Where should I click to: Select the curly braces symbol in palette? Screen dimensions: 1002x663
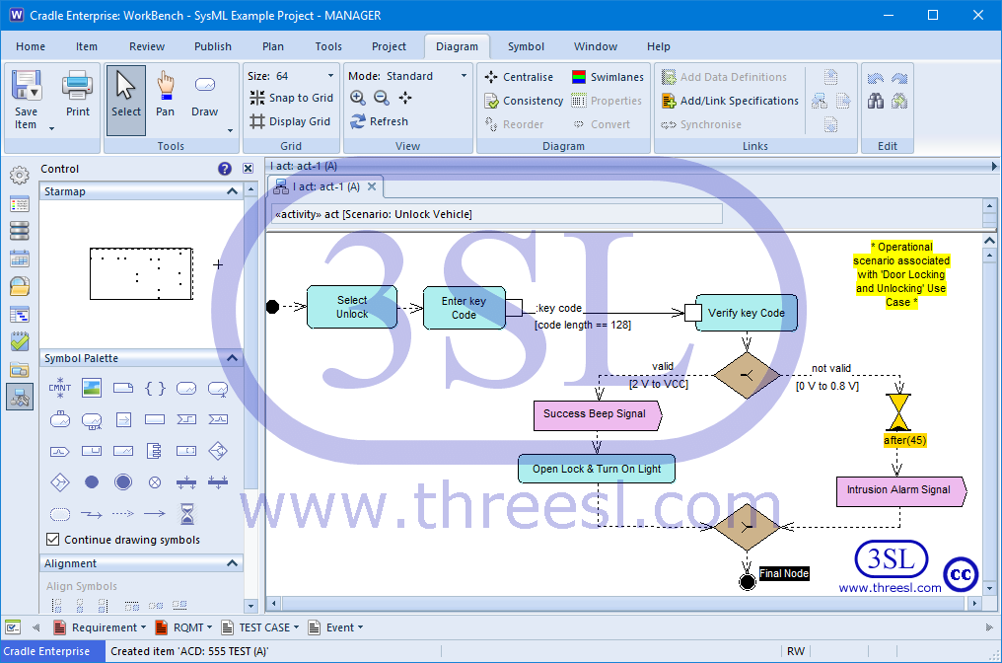(155, 388)
